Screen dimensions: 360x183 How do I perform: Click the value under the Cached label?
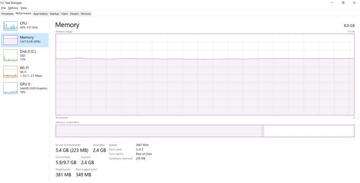click(x=87, y=162)
